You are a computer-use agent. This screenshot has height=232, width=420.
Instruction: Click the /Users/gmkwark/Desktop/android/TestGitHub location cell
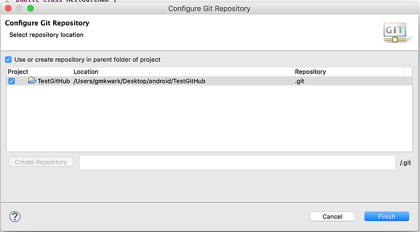click(x=139, y=81)
